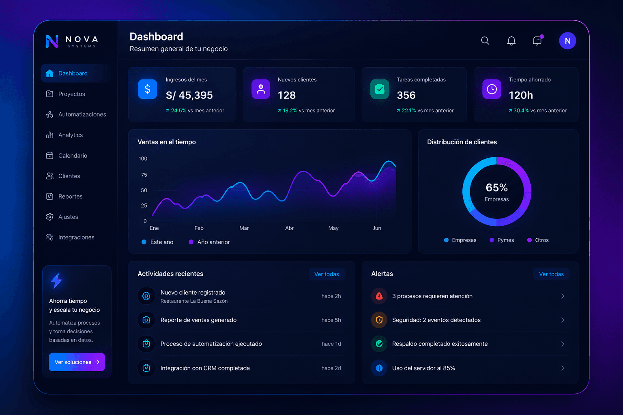Toggle the Este año chart legend
623x415 pixels.
[157, 242]
